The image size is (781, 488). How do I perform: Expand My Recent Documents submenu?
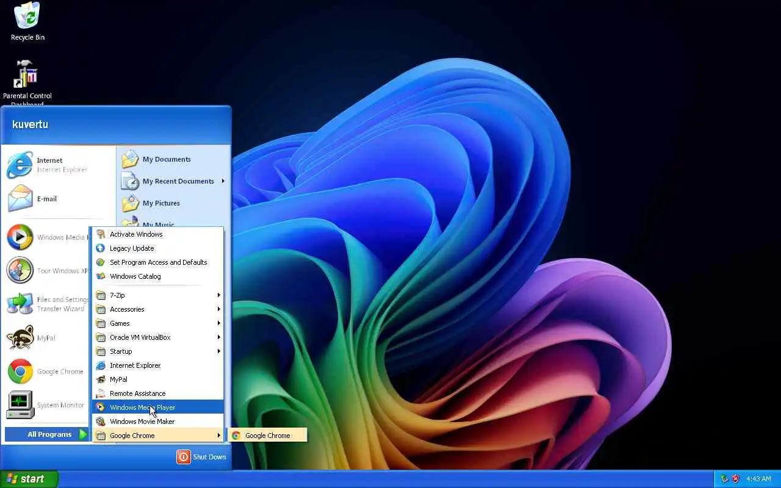(x=173, y=181)
